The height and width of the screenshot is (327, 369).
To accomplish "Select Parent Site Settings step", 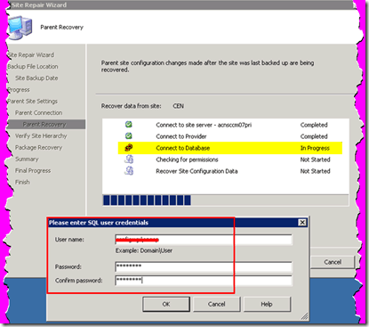I will click(x=32, y=102).
